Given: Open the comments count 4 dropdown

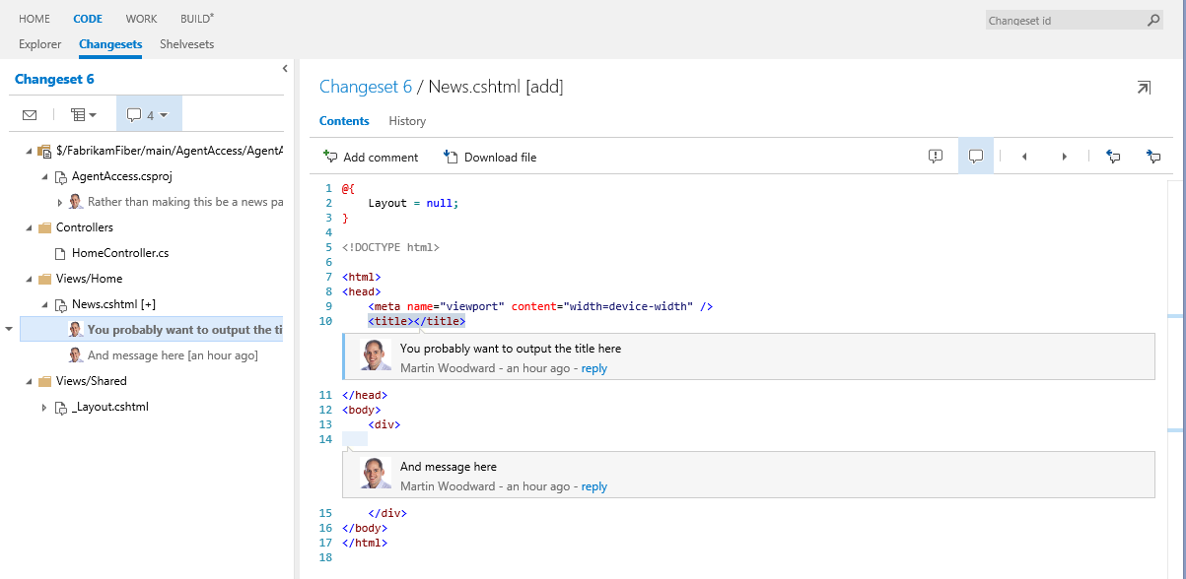Looking at the screenshot, I should coord(149,114).
